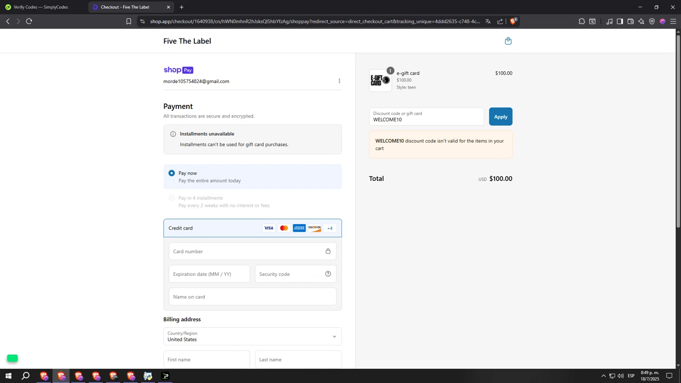Click the Five The Label store name
This screenshot has height=383, width=681.
(187, 41)
